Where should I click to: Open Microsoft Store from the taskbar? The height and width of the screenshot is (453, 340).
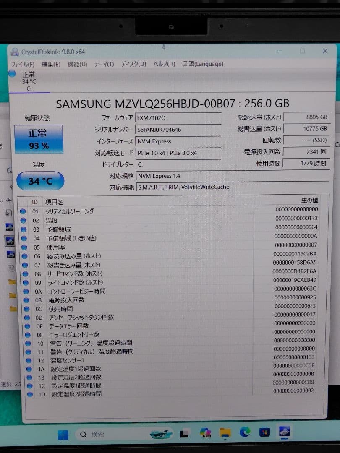(x=264, y=432)
